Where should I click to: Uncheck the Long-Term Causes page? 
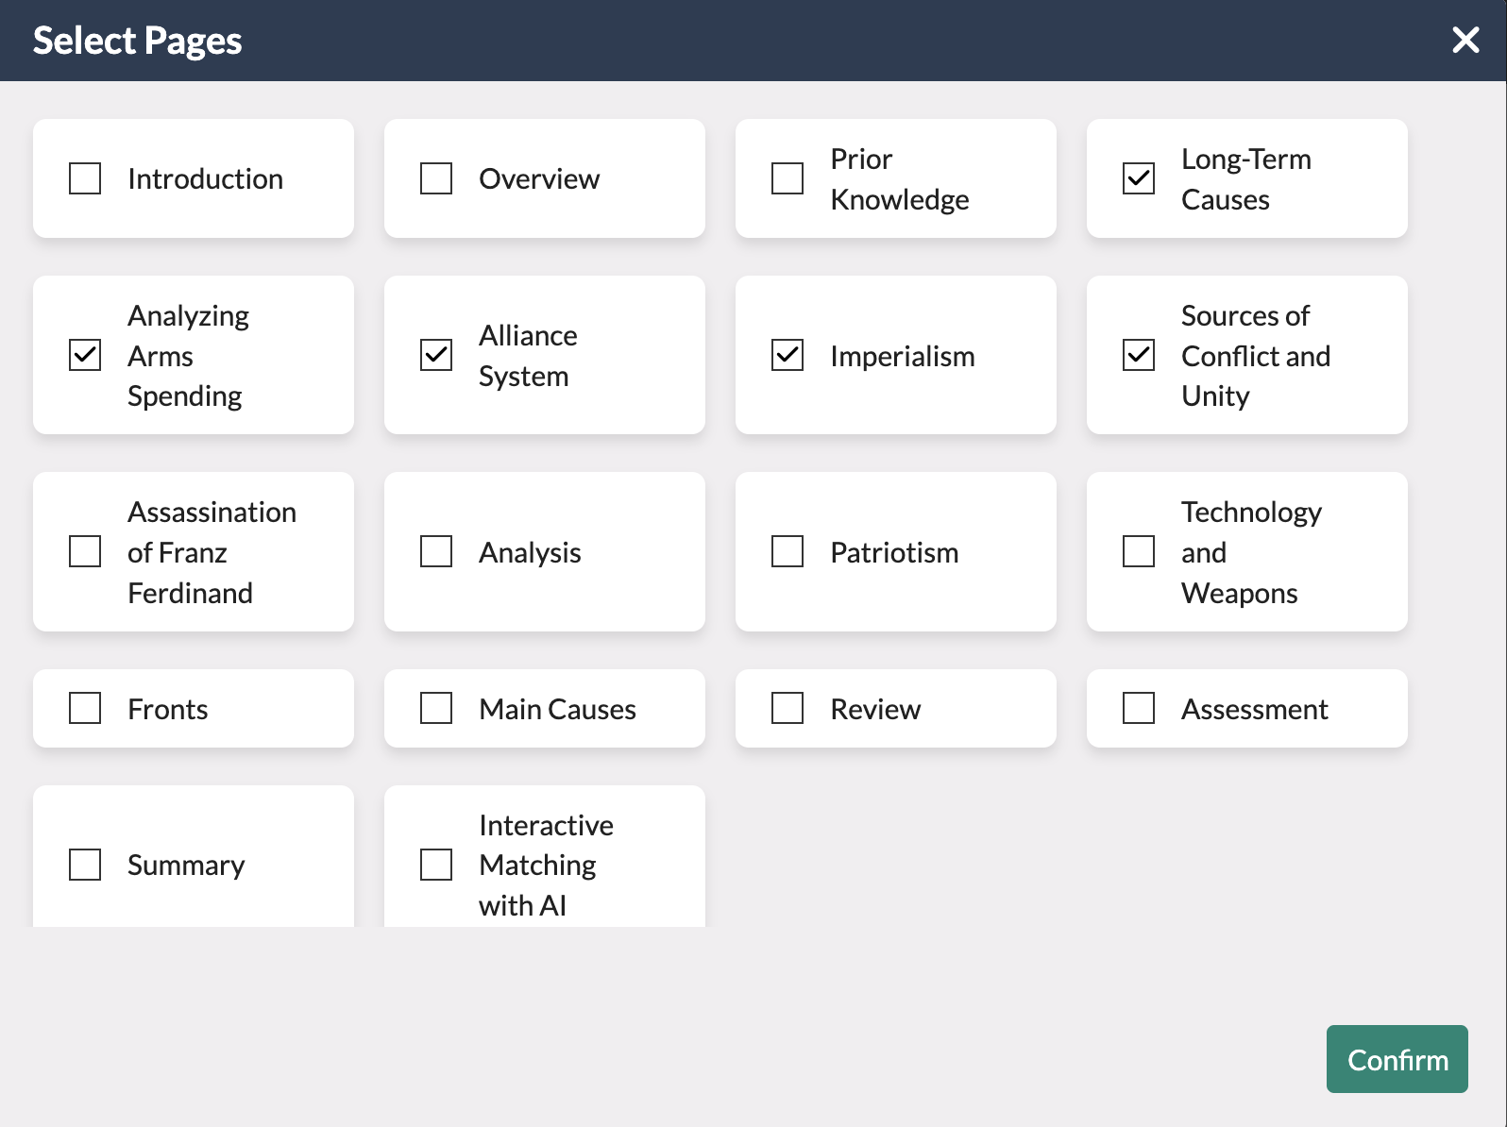1138,178
